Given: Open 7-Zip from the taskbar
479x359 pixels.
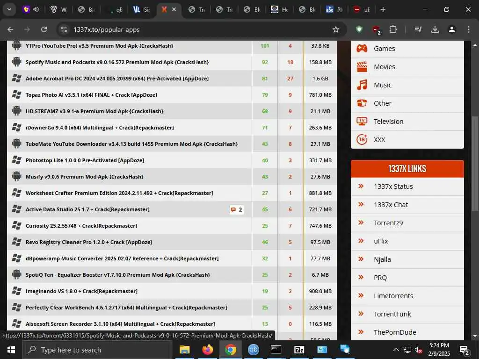Looking at the screenshot, I should (x=299, y=350).
